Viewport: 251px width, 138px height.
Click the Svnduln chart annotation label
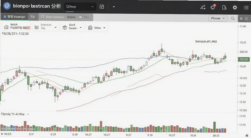click(x=206, y=41)
